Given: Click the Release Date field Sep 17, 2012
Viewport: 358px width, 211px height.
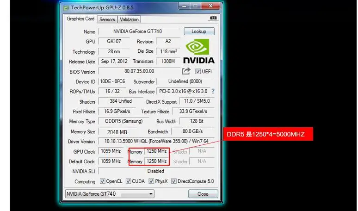Looking at the screenshot, I should tap(114, 61).
